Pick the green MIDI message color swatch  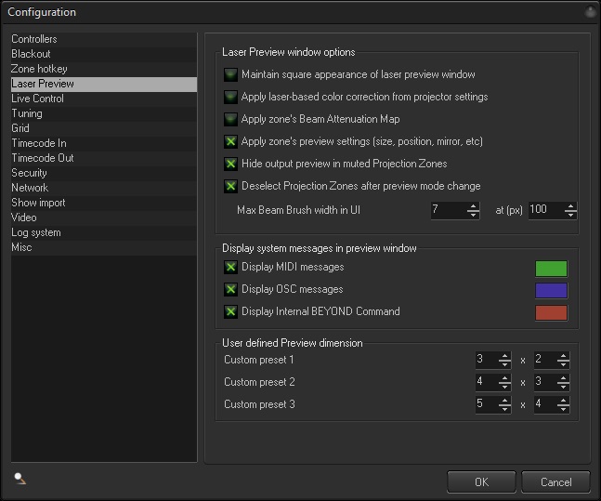(551, 269)
